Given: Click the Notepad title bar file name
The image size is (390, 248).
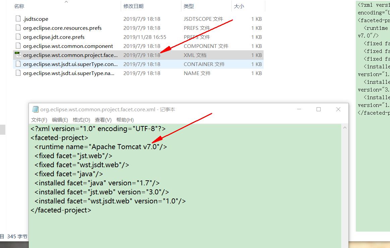Looking at the screenshot, I should coord(98,109).
